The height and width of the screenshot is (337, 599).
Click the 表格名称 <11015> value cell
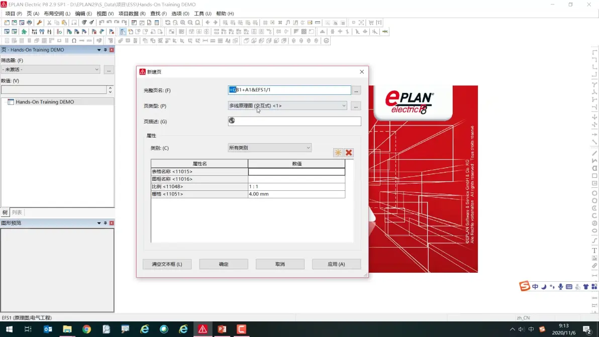(x=296, y=172)
